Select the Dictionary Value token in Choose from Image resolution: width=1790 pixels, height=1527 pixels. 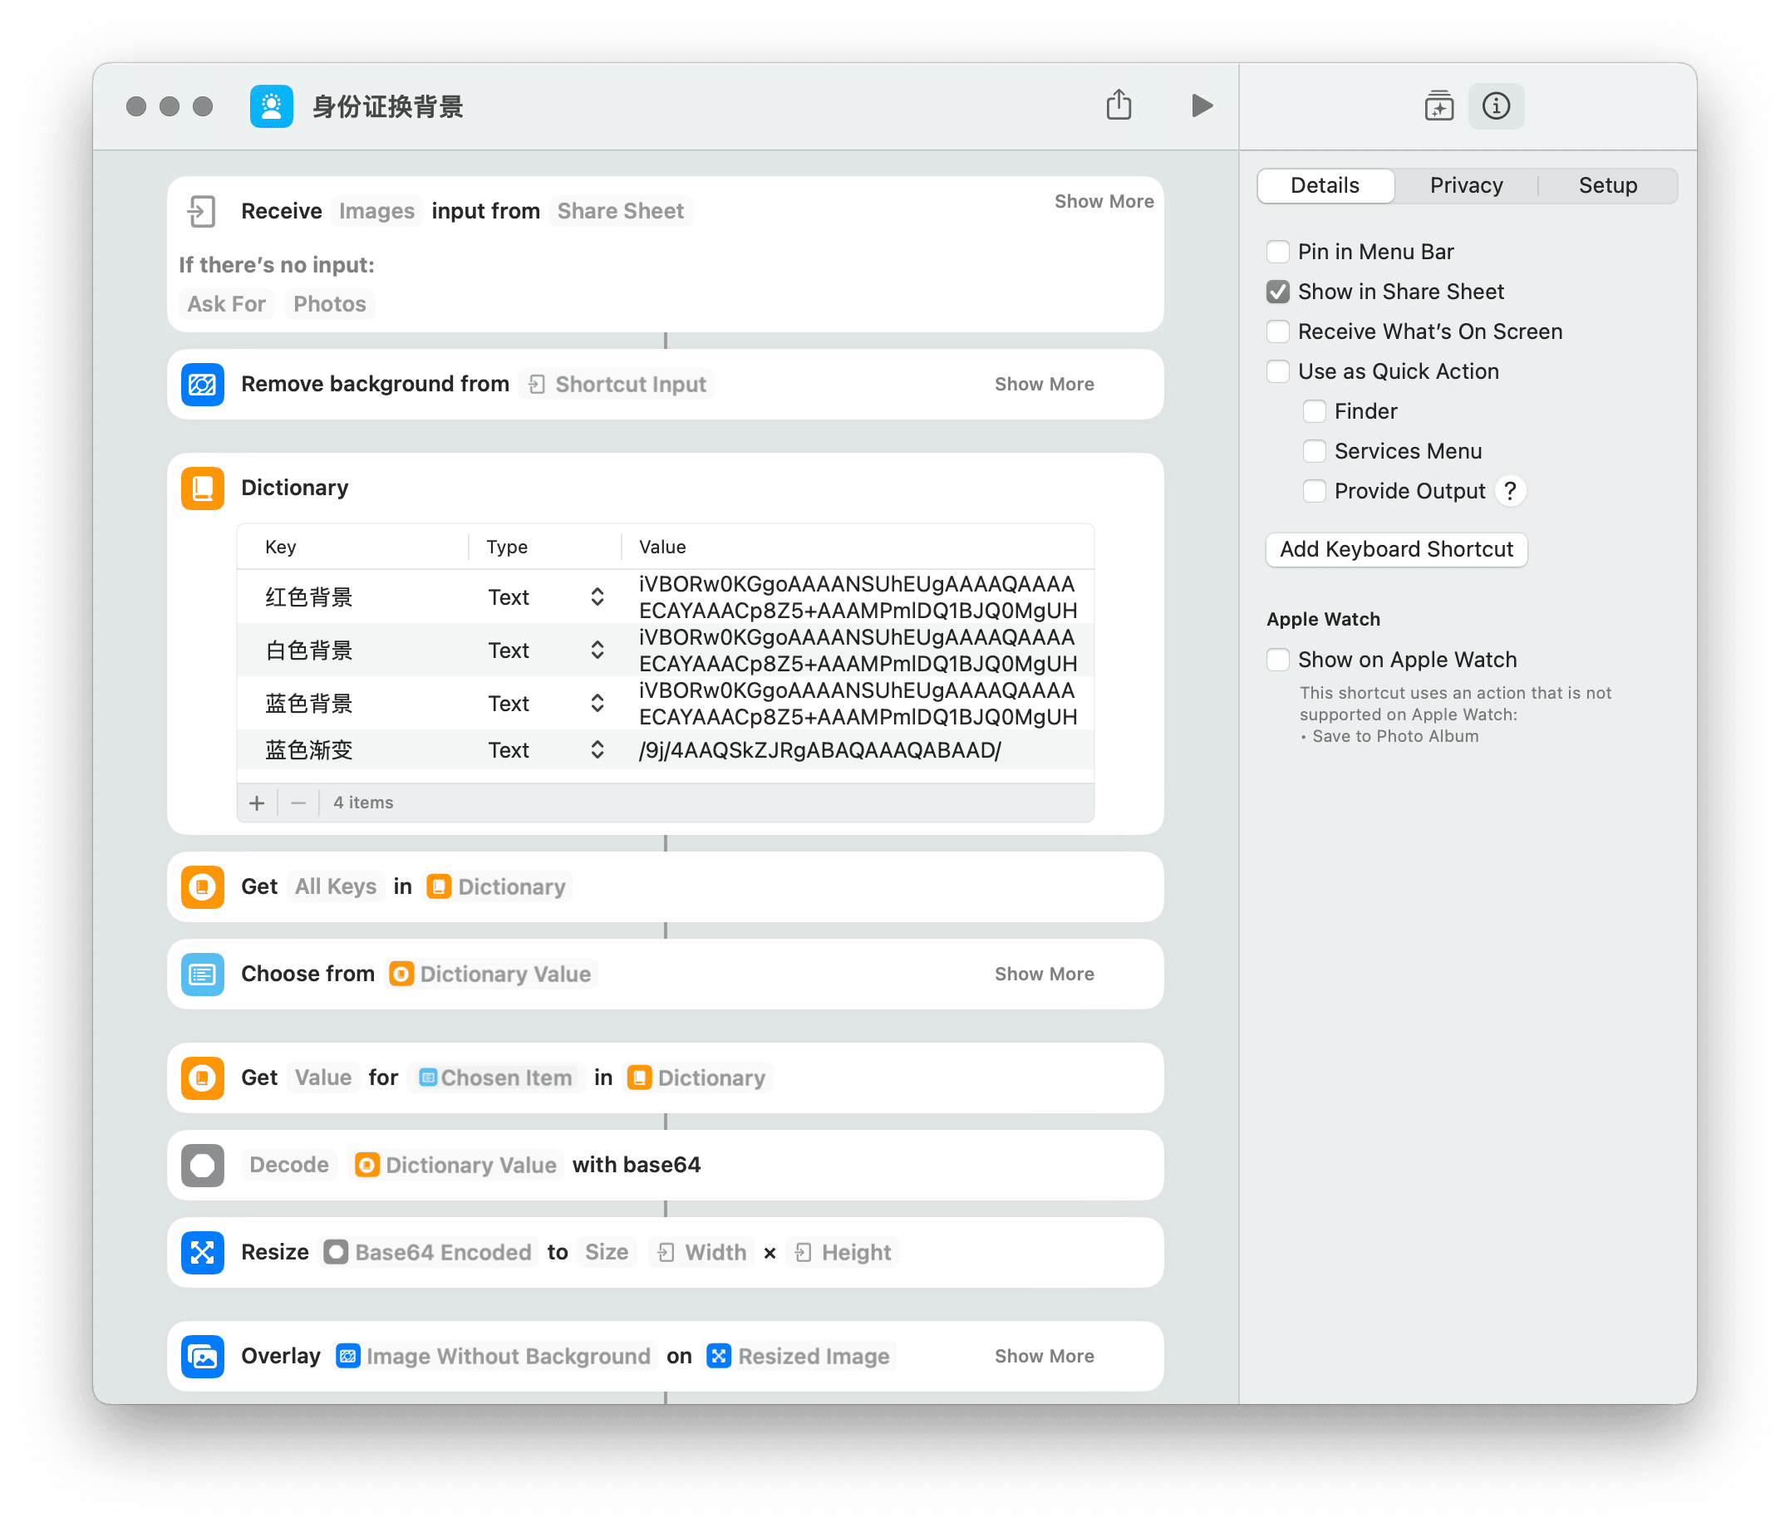click(490, 975)
